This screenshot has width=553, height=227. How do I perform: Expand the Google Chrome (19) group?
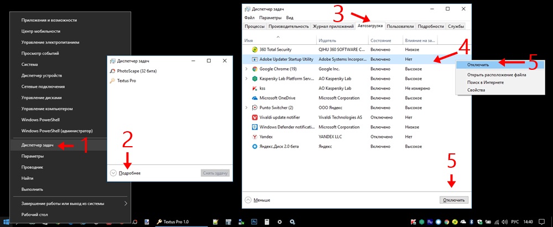(x=247, y=69)
